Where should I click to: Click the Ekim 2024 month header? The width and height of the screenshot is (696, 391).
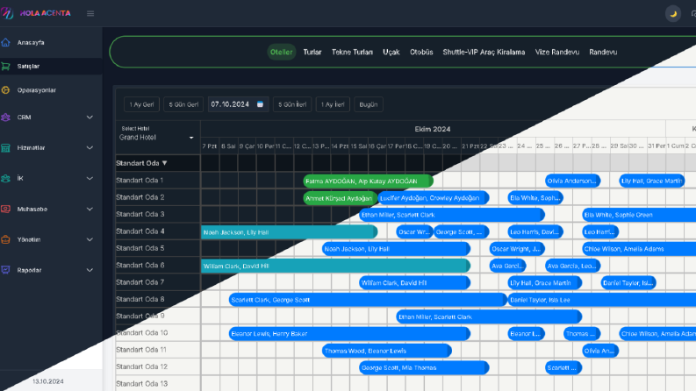point(433,129)
